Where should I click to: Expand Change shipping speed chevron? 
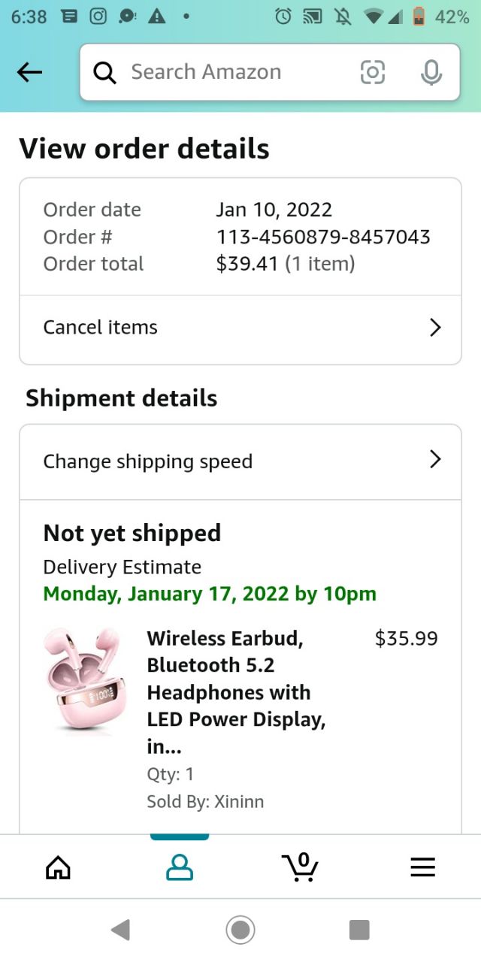click(x=434, y=460)
